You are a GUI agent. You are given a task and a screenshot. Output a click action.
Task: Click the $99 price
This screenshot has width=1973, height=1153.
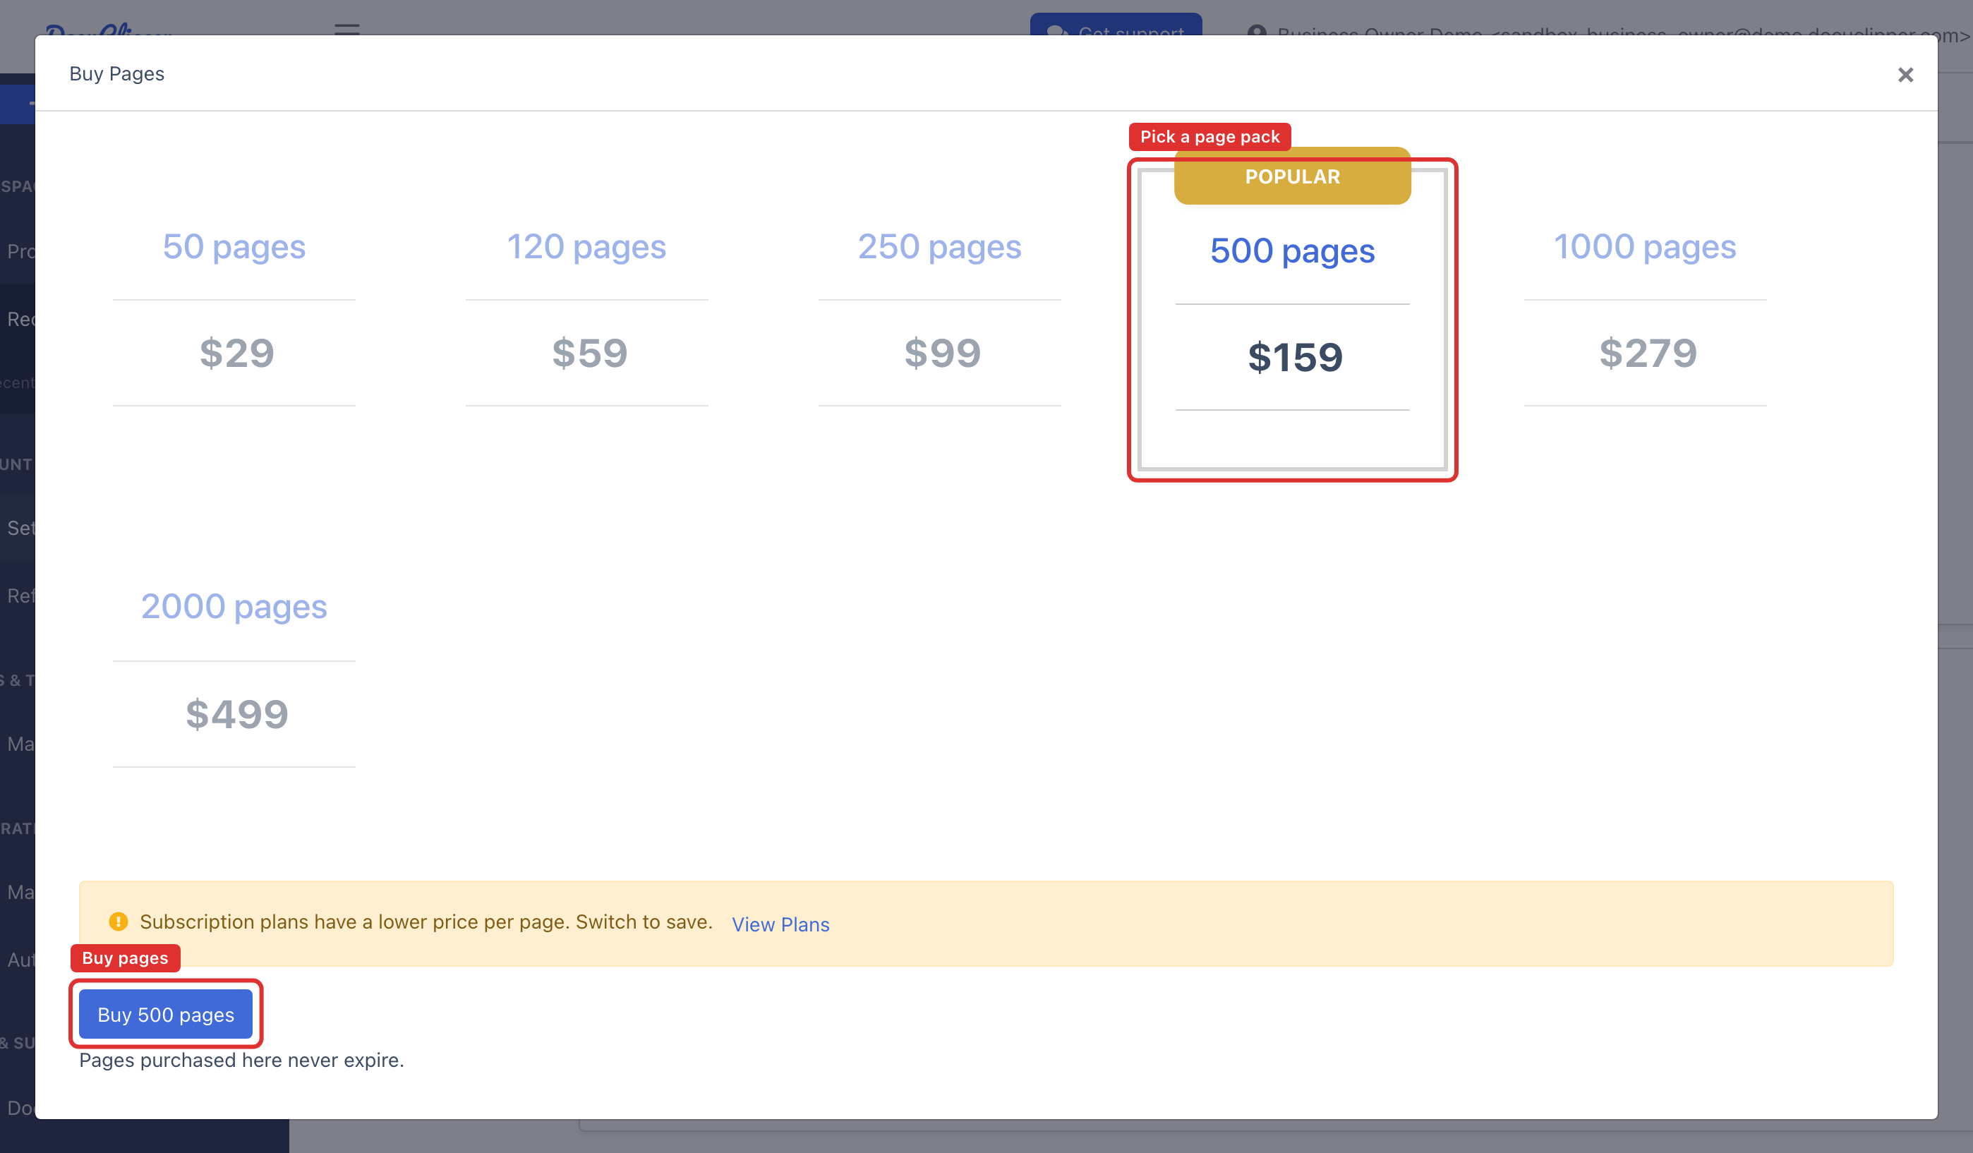[943, 353]
